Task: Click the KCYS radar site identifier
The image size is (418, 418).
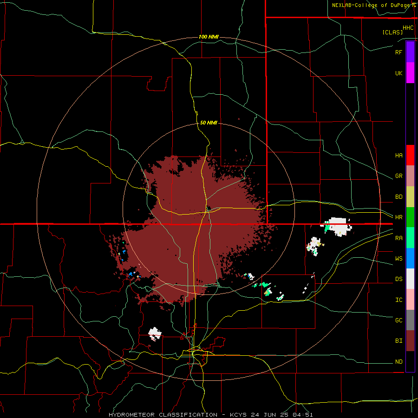Action: point(239,415)
